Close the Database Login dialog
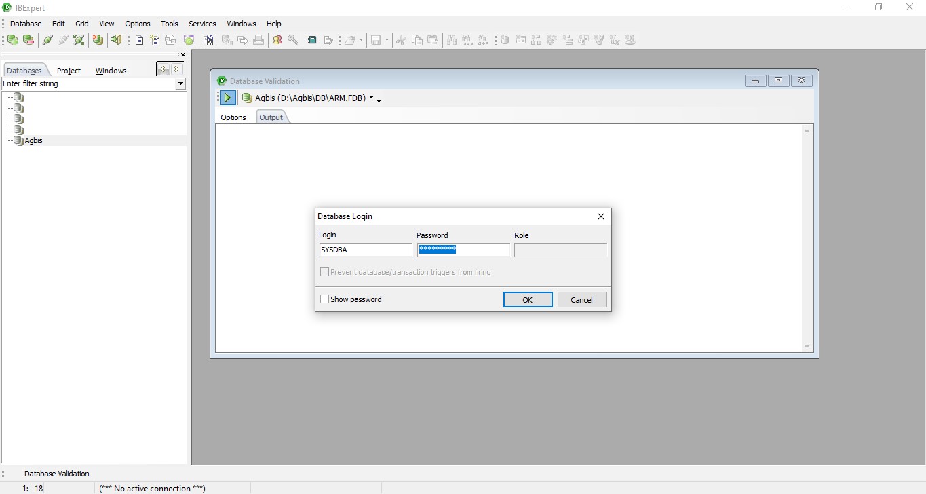The image size is (926, 494). click(x=600, y=216)
